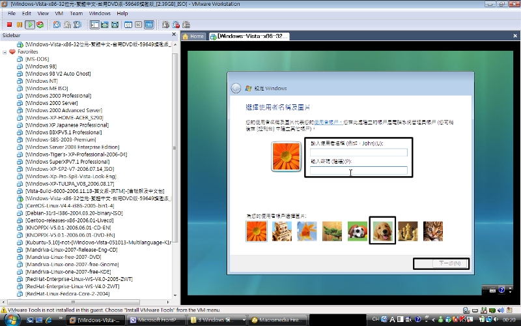Choose the chess pieces account picture
This screenshot has width=521, height=326.
(x=408, y=231)
